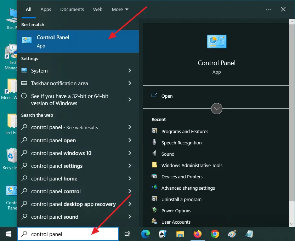Open Solitaire cards app on taskbar
Viewport: 295px width, 241px height.
163,234
